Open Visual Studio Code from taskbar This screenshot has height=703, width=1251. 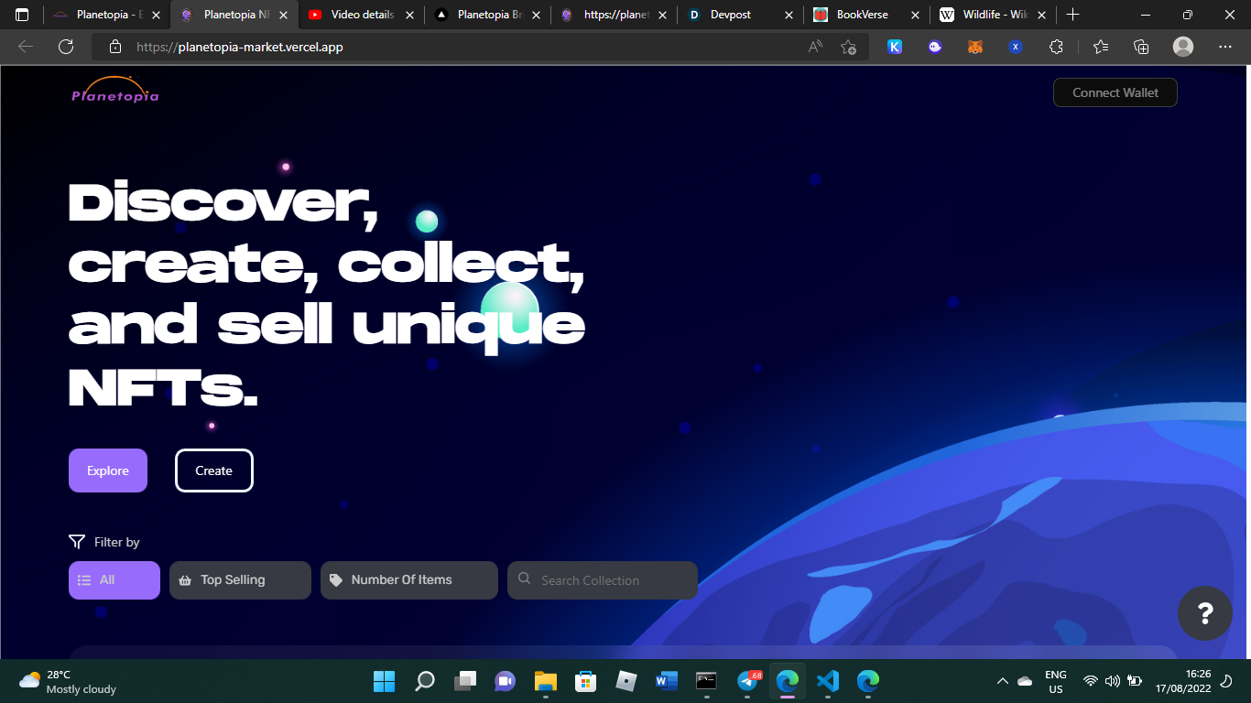click(828, 681)
